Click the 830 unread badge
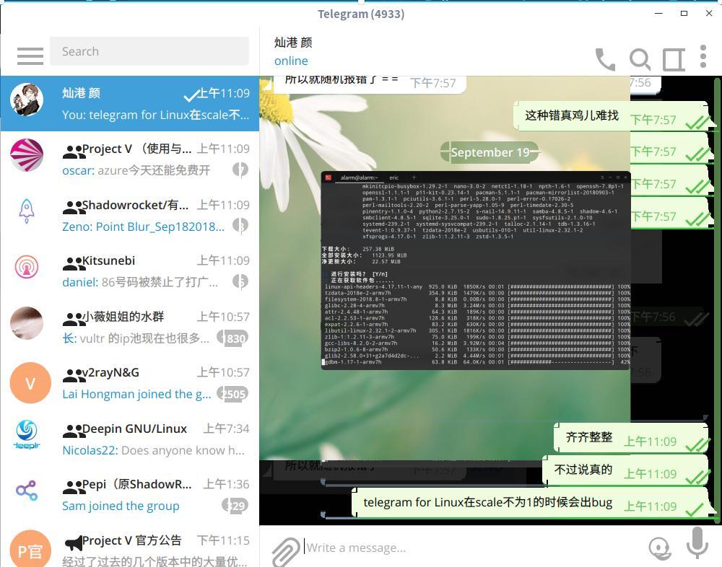 coord(233,338)
